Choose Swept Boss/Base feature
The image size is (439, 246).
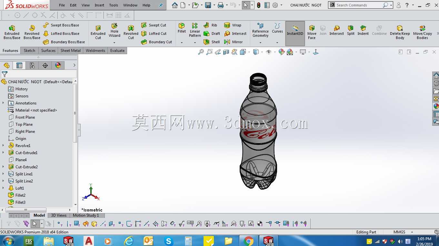[x=61, y=25]
